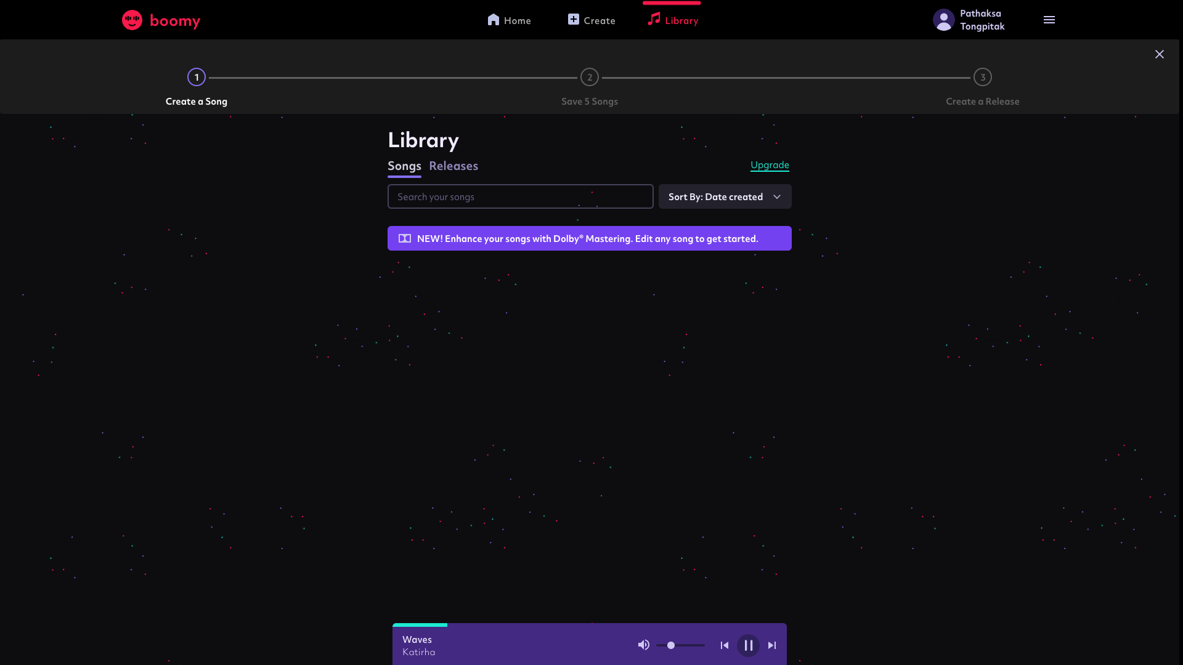Skip to the previous track

pyautogui.click(x=725, y=645)
